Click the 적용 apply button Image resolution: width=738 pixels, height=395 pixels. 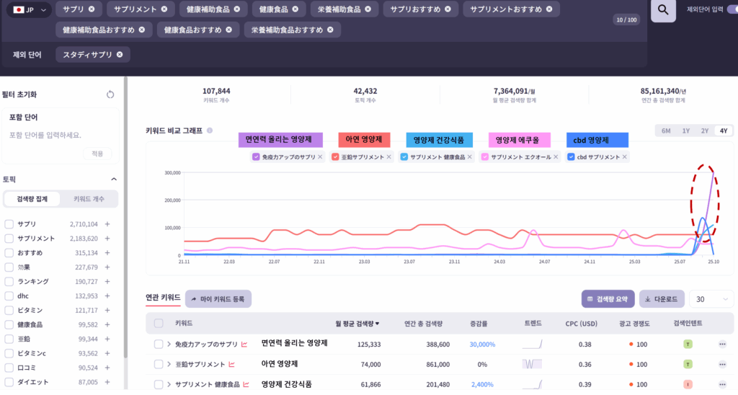click(x=97, y=154)
